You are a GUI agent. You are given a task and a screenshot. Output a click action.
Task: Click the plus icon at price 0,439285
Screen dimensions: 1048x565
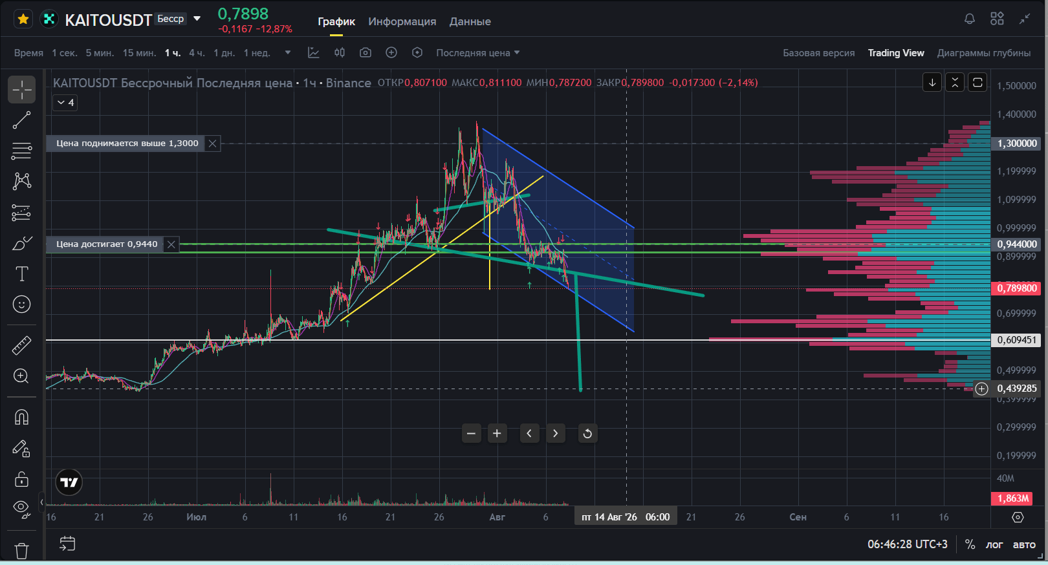[x=982, y=389]
